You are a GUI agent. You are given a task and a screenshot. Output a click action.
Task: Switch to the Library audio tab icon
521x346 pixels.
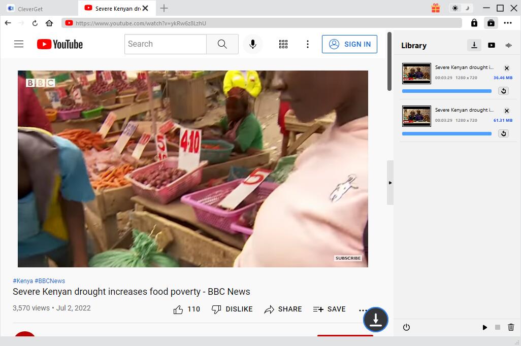[x=508, y=45]
